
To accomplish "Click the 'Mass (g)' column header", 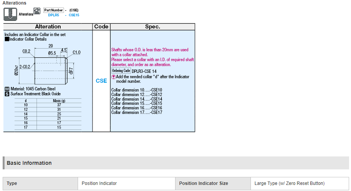I will click(x=59, y=101).
